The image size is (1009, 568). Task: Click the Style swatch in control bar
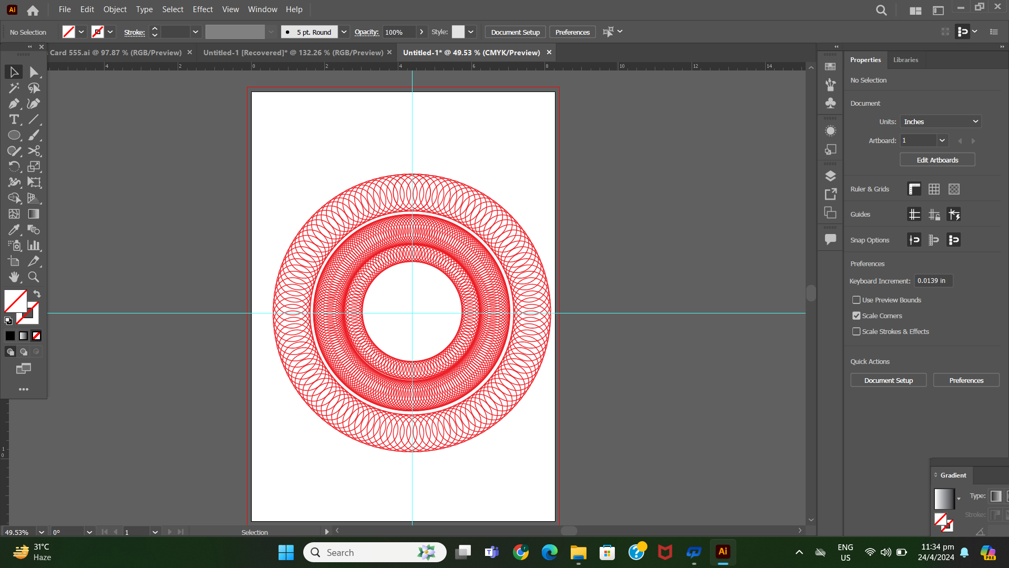(458, 32)
